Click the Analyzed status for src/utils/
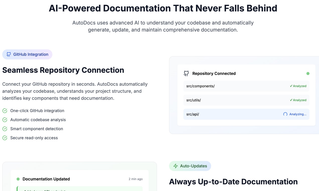 click(298, 100)
